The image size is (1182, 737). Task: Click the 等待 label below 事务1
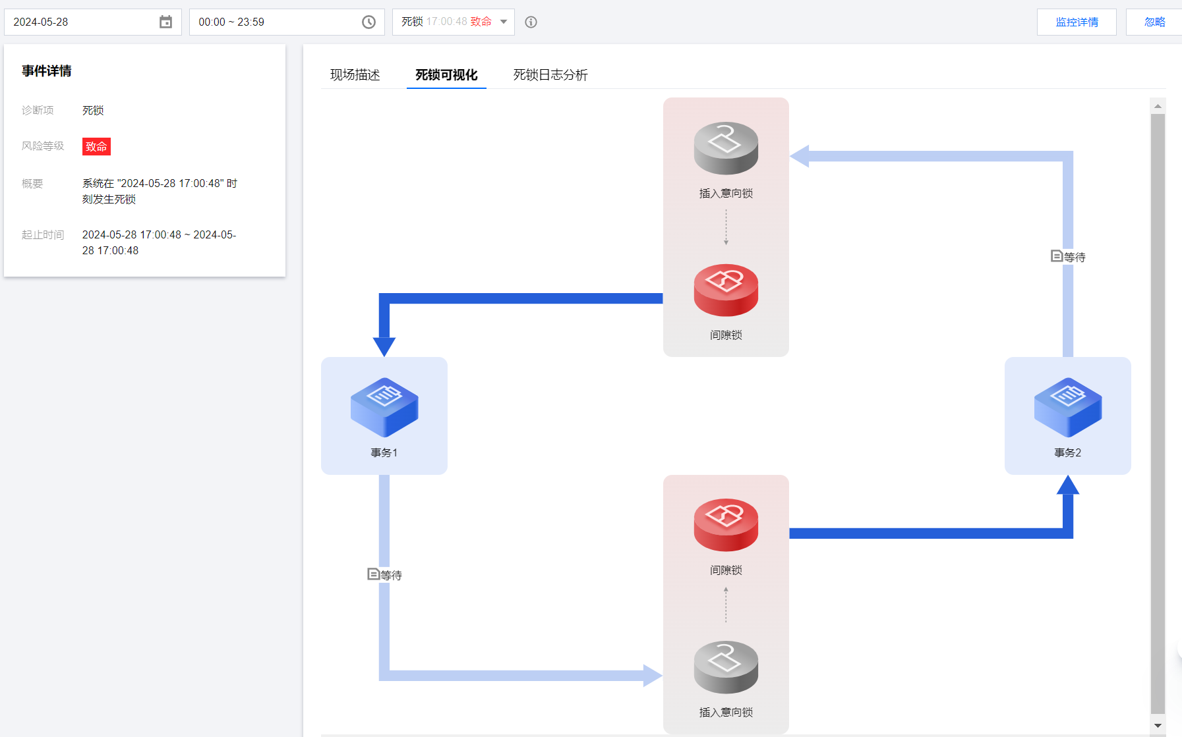(392, 575)
